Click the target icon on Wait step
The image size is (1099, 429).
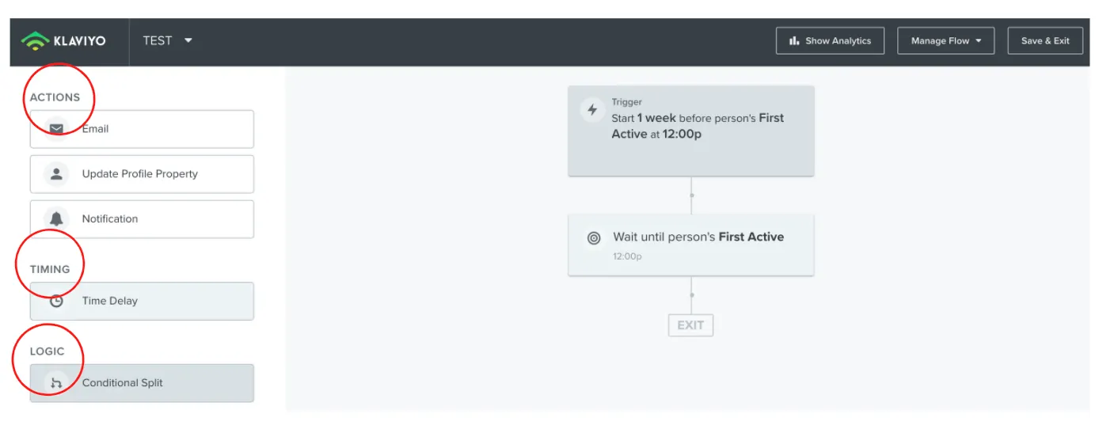[594, 237]
